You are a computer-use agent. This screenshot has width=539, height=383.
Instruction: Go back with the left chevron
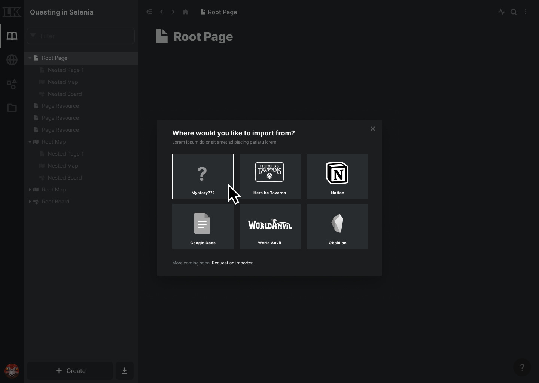point(161,12)
